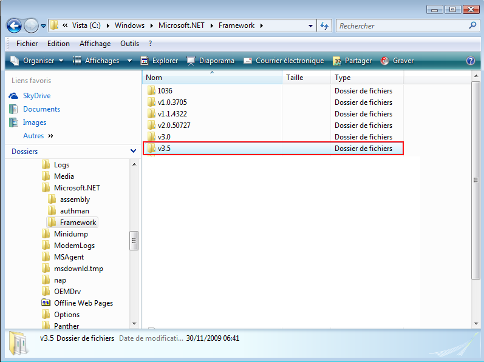Click Courrier électronique toolbar button
Image resolution: width=484 pixels, height=362 pixels.
point(284,61)
